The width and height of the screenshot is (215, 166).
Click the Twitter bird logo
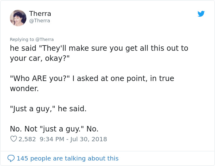pos(201,14)
